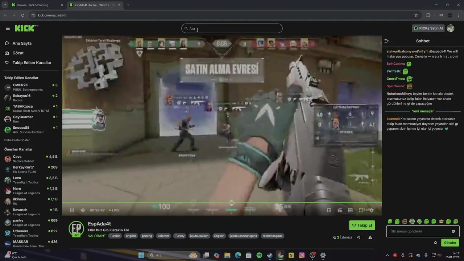
Task: Open Steam from the taskbar
Action: click(x=270, y=255)
